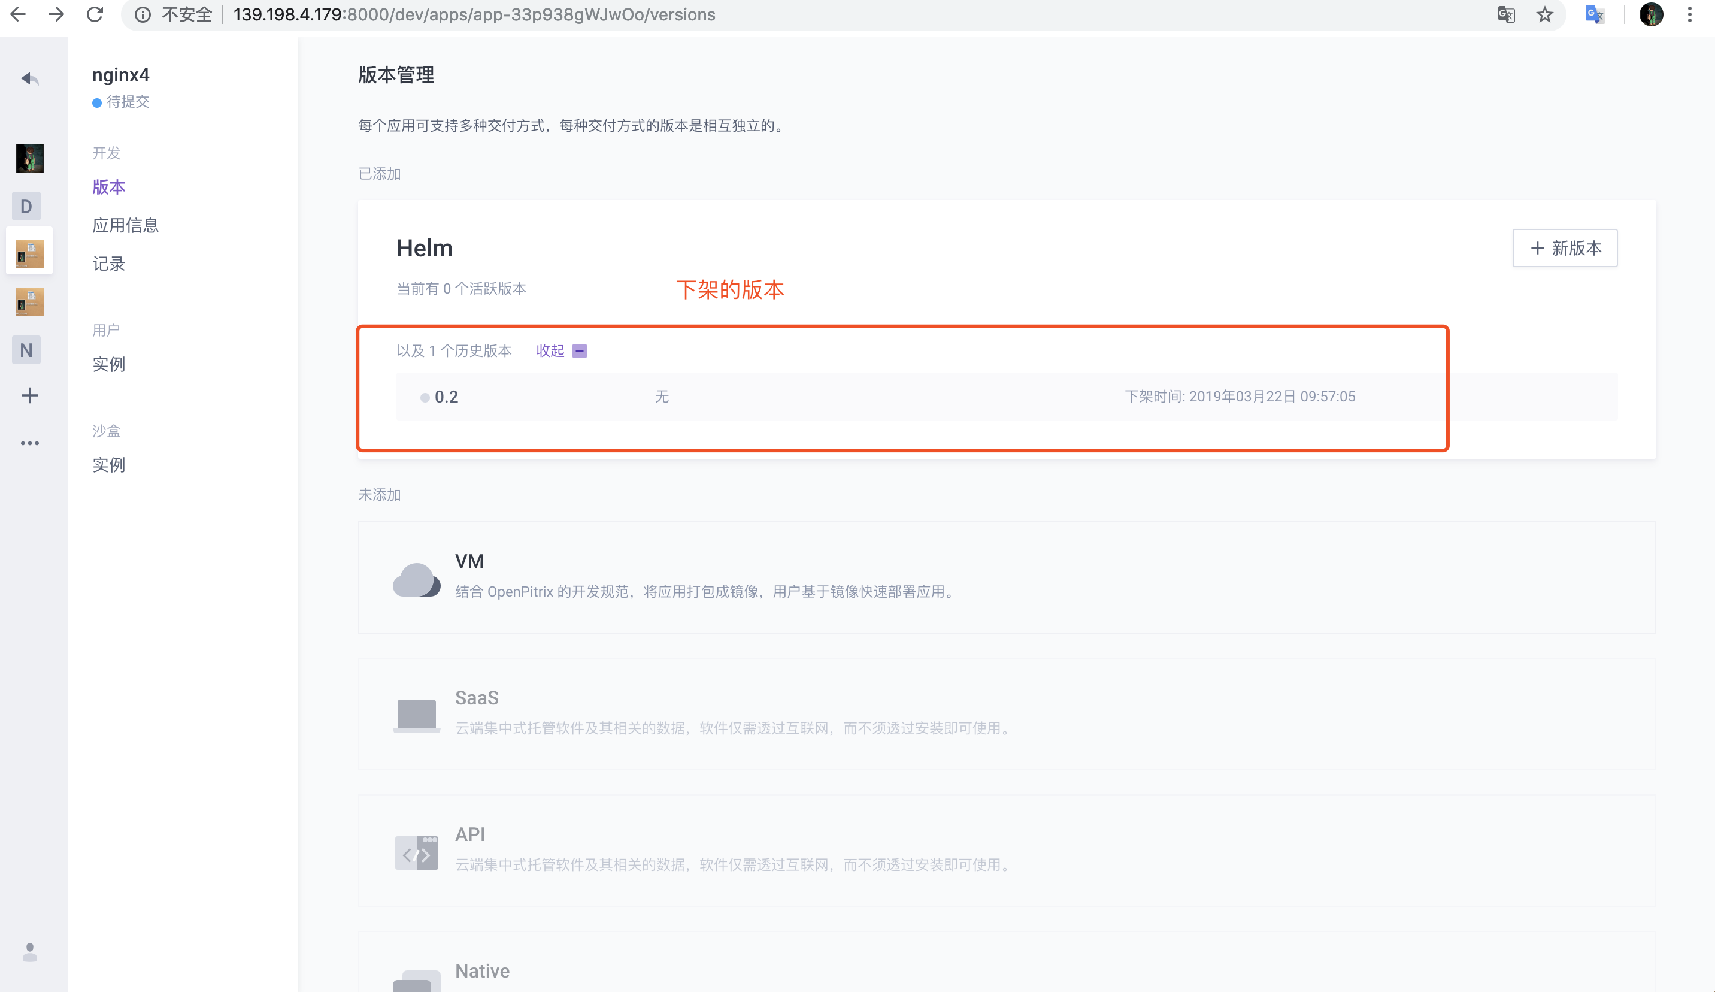This screenshot has width=1715, height=992.
Task: Click the translate page icon in address bar
Action: click(1506, 14)
